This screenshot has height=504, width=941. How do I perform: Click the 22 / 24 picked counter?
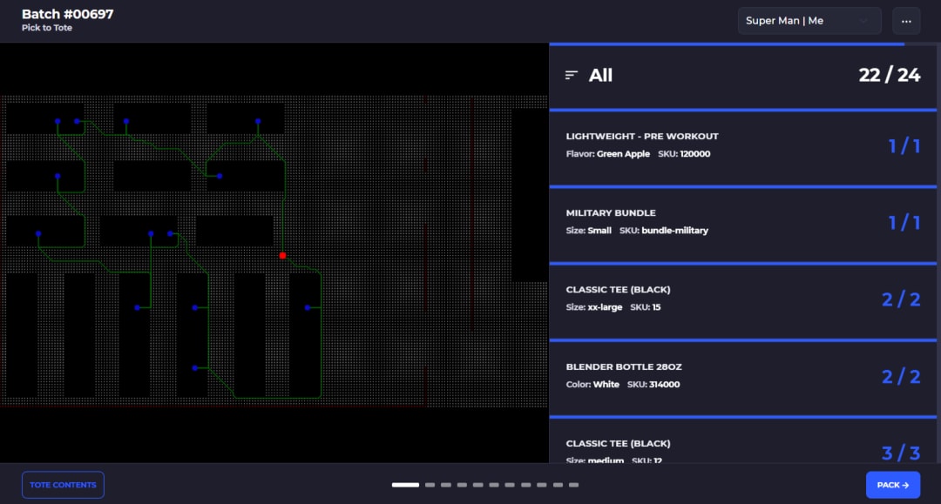[x=890, y=76]
